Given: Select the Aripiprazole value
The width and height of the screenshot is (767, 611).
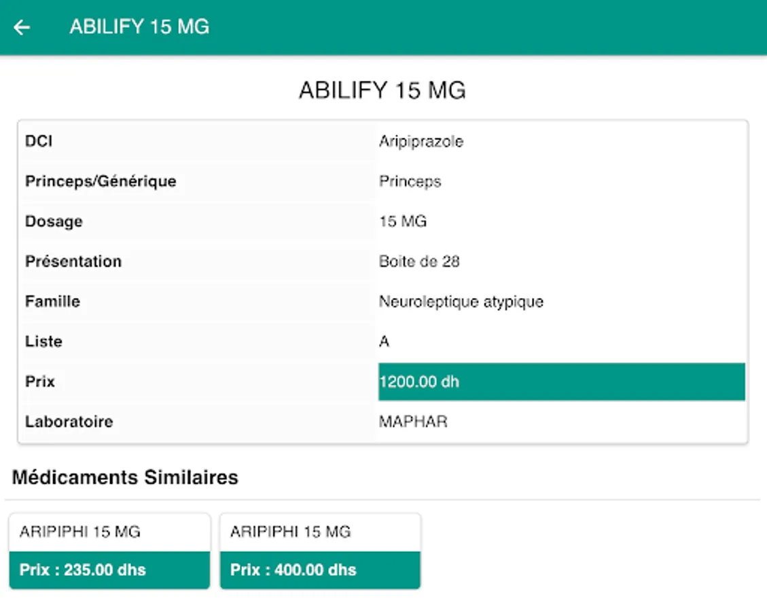Looking at the screenshot, I should point(421,141).
